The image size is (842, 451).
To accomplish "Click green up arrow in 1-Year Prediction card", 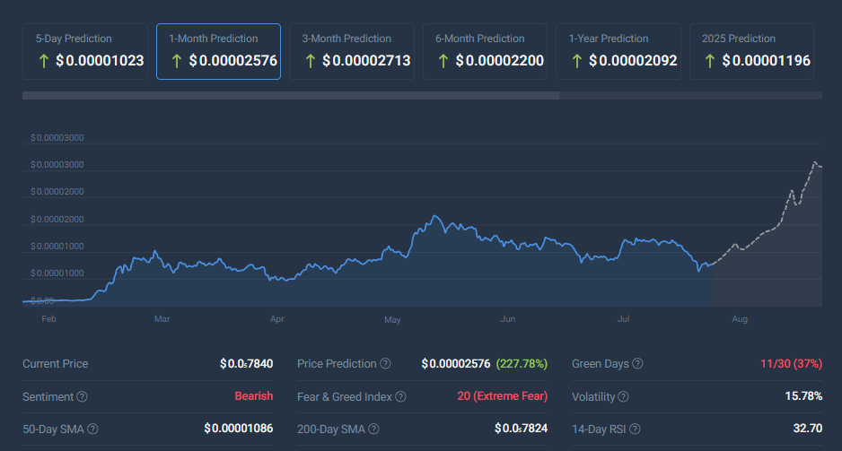I will [x=576, y=61].
